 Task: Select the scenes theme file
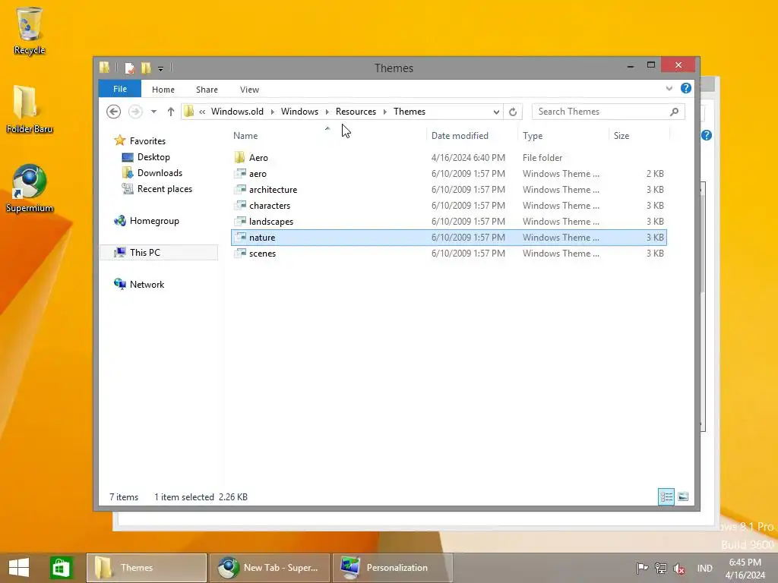coord(449,254)
